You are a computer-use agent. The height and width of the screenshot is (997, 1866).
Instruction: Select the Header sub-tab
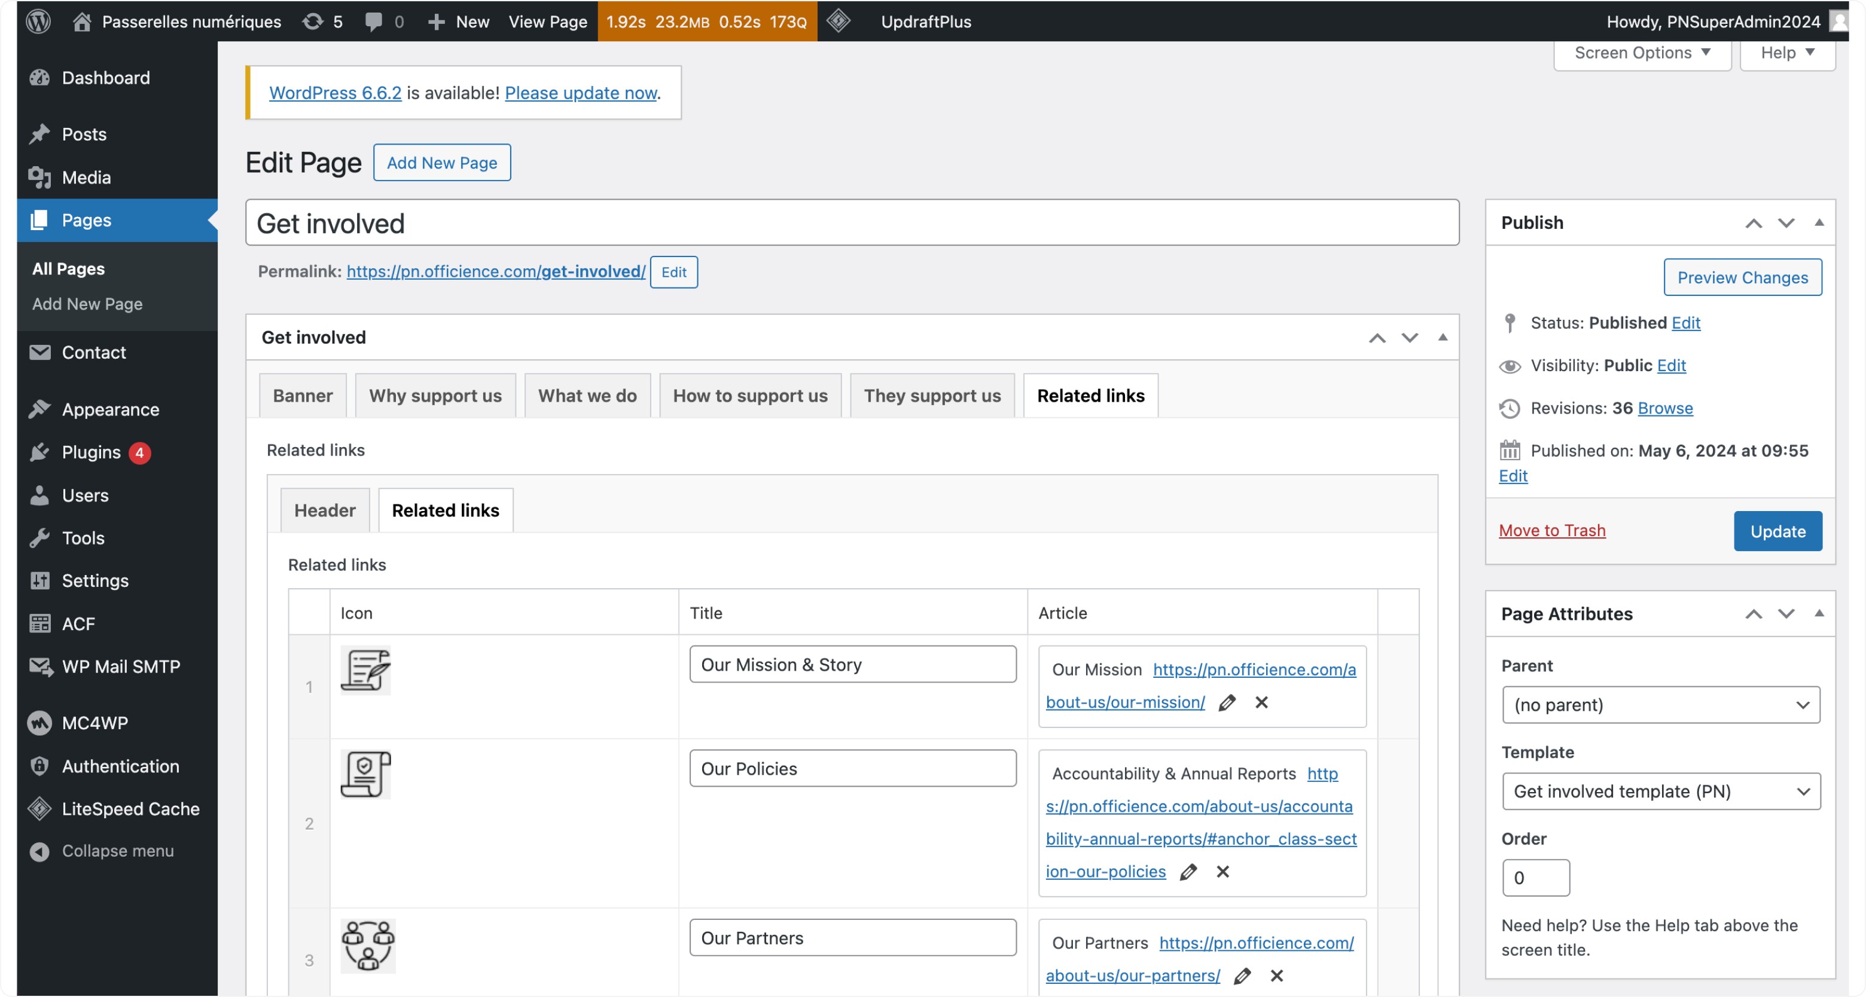[325, 510]
